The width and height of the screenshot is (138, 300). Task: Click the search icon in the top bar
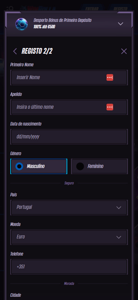(10, 9)
